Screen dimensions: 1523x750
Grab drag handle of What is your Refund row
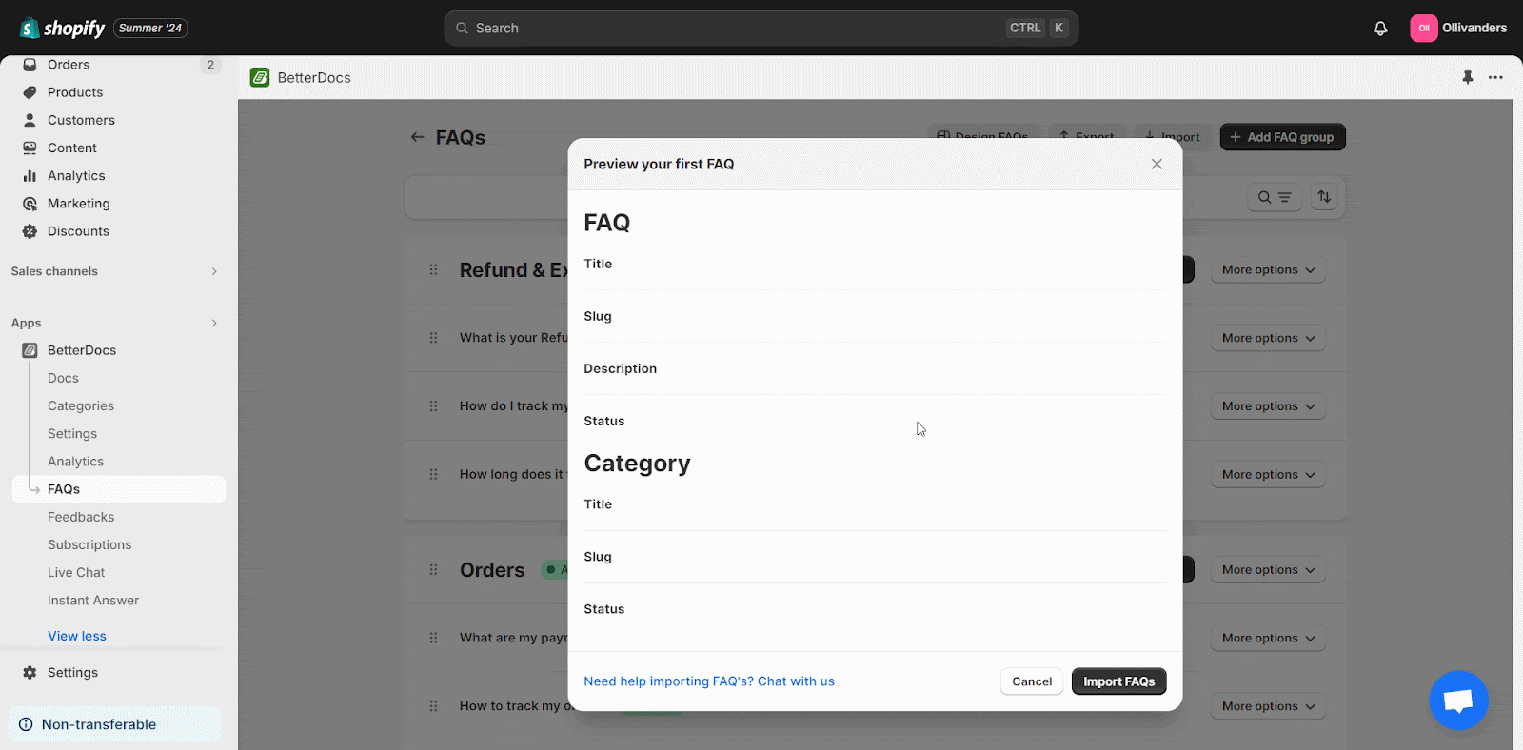point(433,338)
